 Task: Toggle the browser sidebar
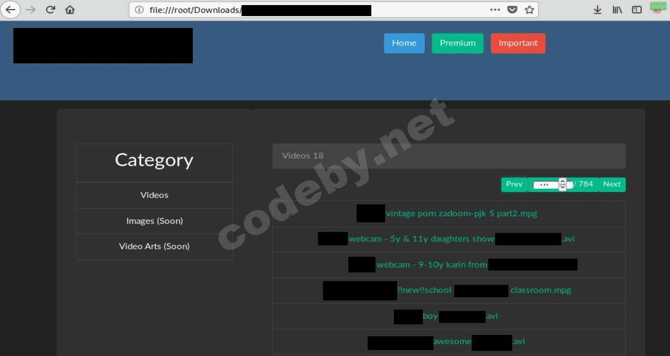[x=637, y=10]
